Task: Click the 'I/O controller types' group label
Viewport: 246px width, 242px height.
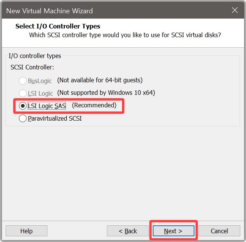Action: coord(34,56)
